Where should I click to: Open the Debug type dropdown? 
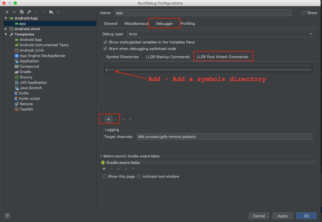coord(220,34)
